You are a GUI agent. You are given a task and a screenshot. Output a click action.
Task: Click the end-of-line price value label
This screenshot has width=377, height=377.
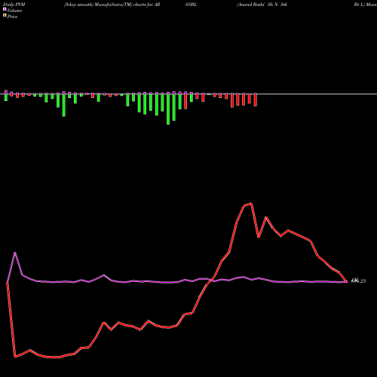coord(358,280)
